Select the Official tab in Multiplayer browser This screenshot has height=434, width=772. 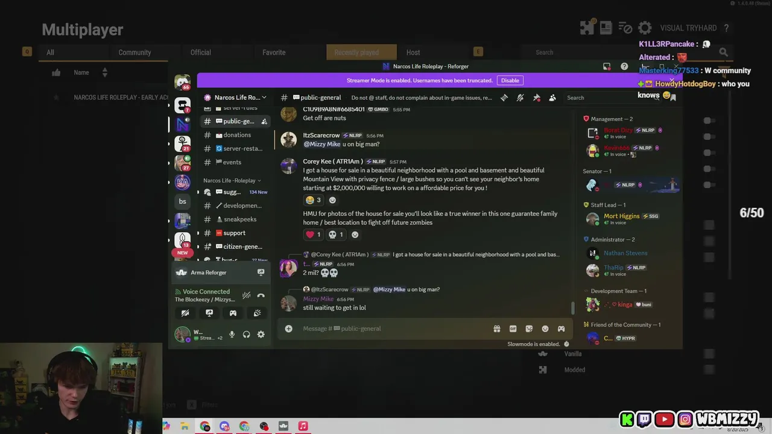201,52
